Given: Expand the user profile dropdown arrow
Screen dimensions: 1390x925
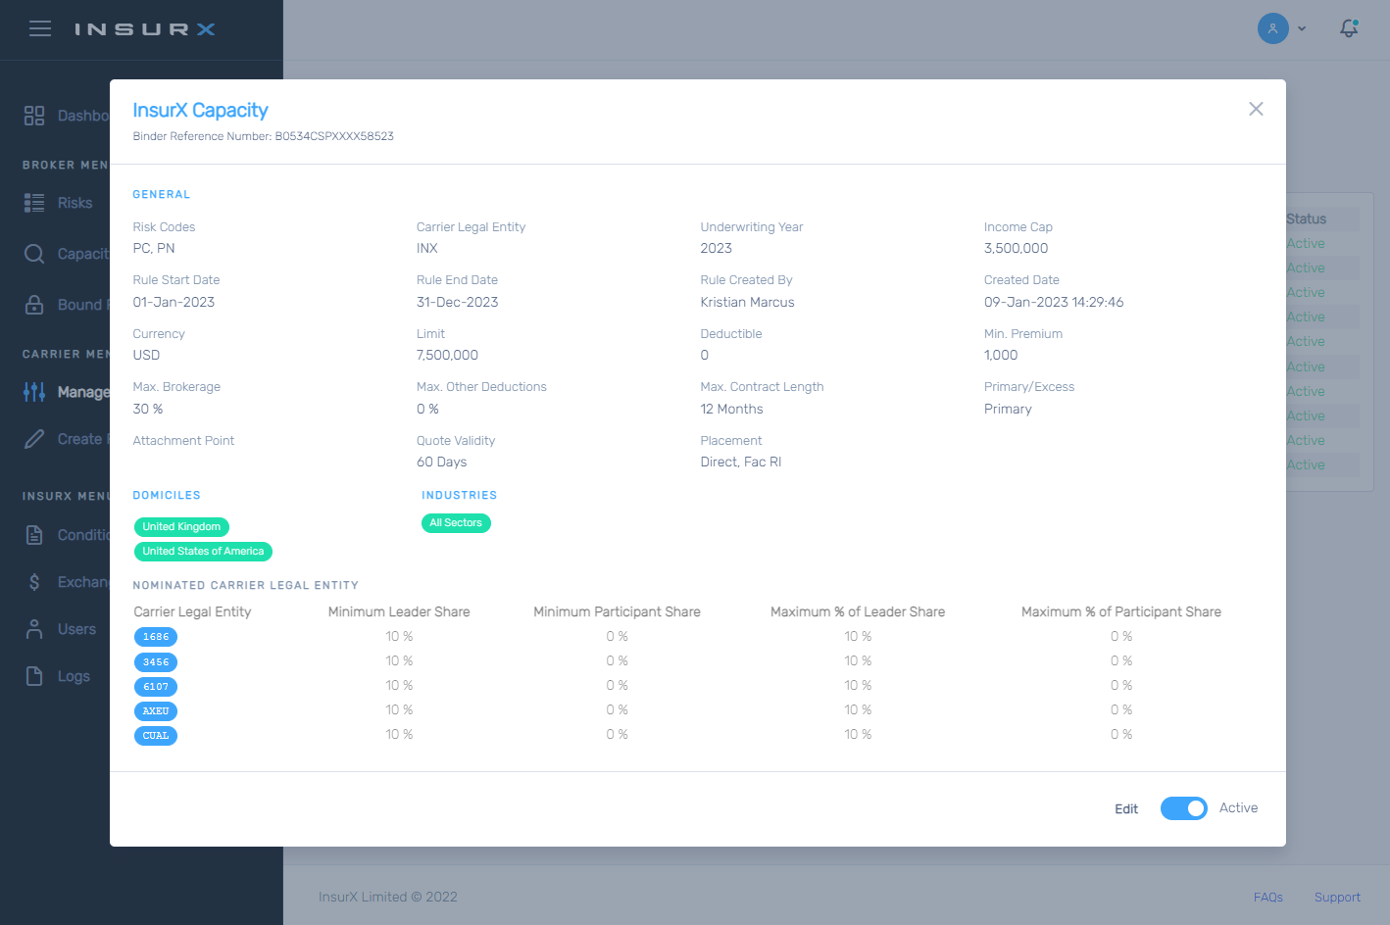Looking at the screenshot, I should (1302, 29).
